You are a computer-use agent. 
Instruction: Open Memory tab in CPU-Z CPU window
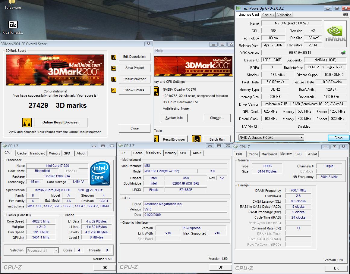[55, 153]
